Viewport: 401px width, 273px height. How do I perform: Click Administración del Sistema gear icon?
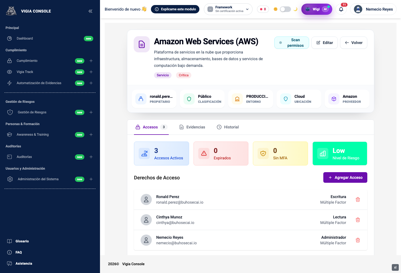point(10,179)
